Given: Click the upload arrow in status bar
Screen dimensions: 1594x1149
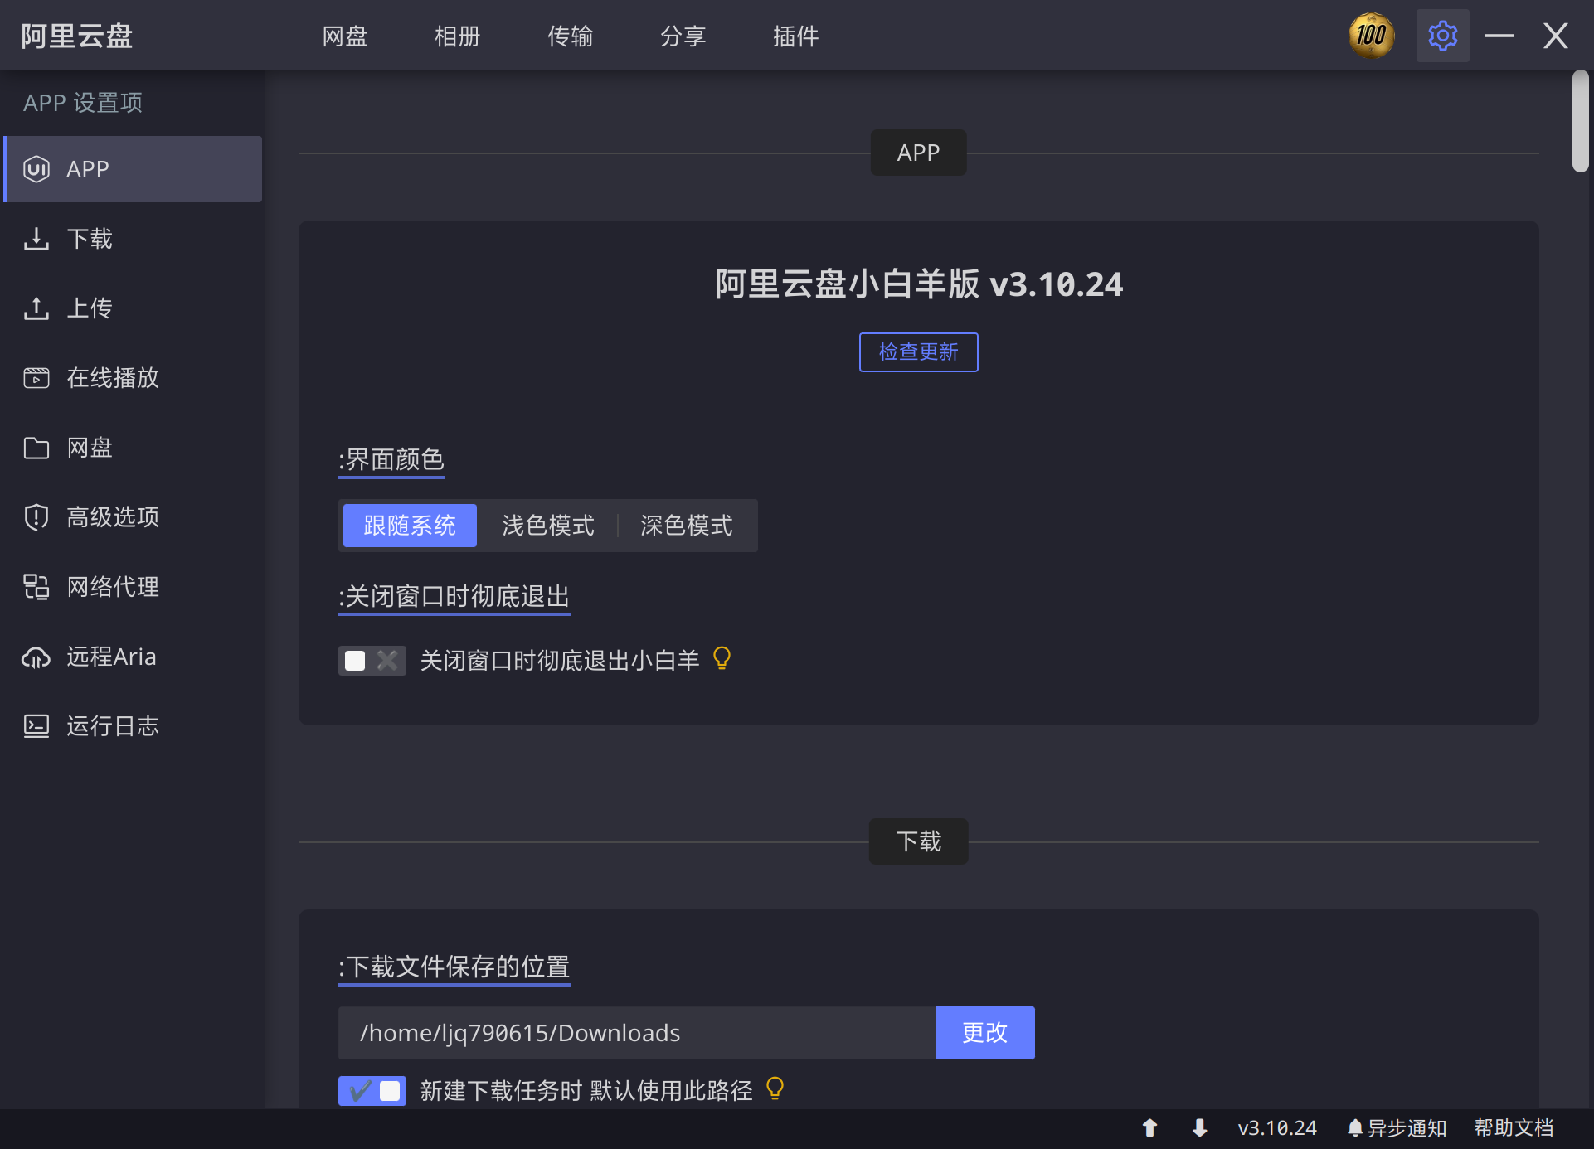Looking at the screenshot, I should (x=1149, y=1127).
